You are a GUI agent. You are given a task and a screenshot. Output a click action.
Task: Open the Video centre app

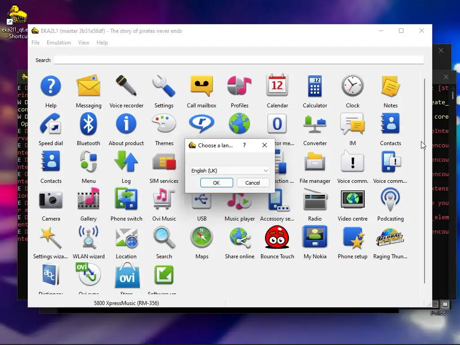tap(352, 199)
